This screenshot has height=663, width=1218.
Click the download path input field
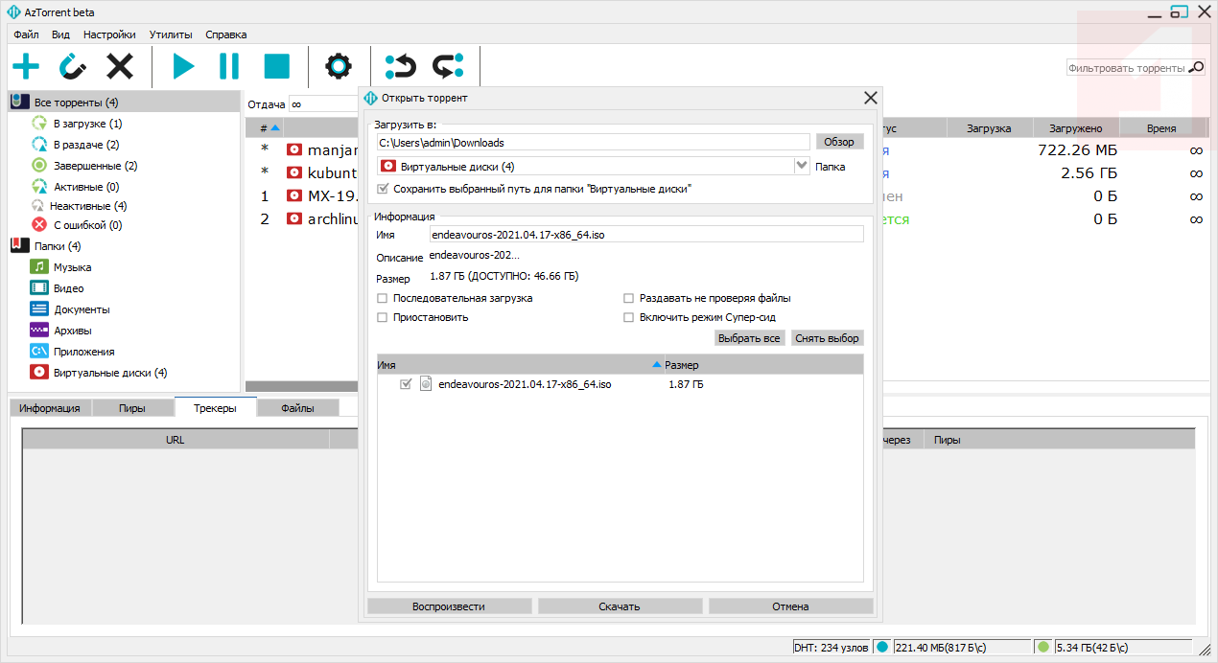pyautogui.click(x=594, y=142)
